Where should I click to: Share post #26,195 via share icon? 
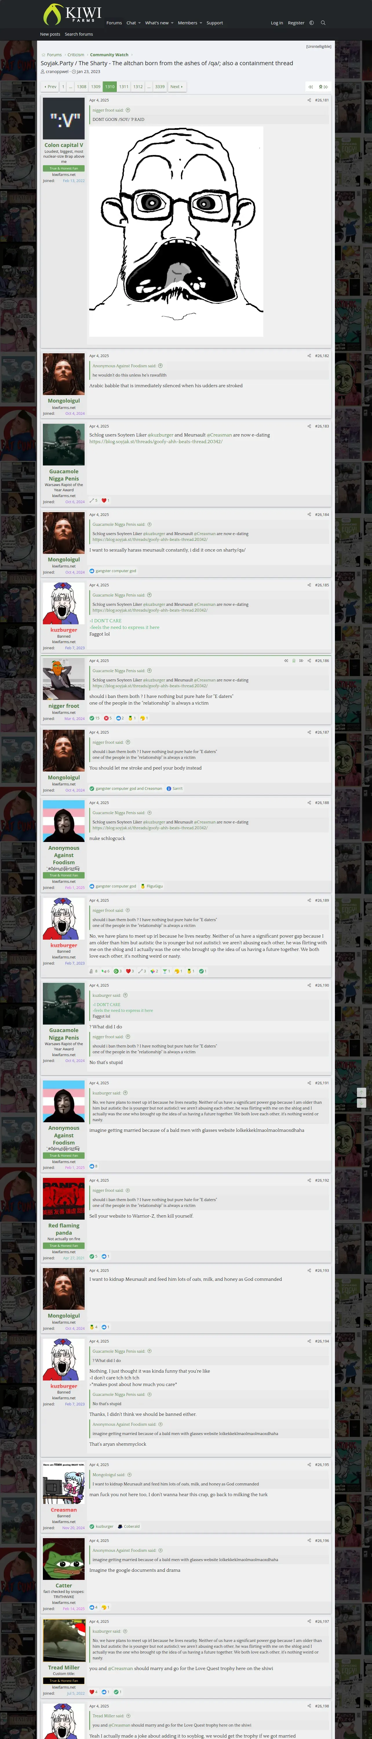309,1465
